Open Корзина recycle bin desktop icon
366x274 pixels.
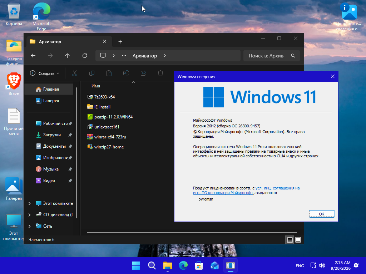pos(14,15)
